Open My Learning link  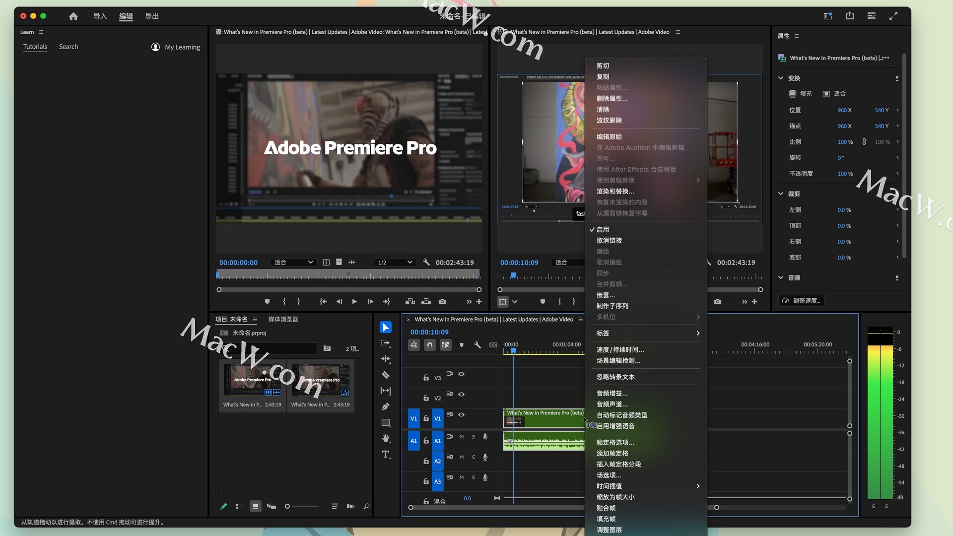[x=176, y=47]
